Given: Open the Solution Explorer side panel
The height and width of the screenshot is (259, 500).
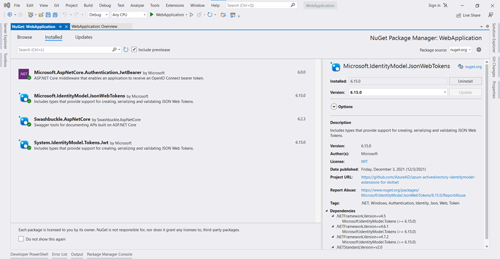Looking at the screenshot, I should click(494, 38).
